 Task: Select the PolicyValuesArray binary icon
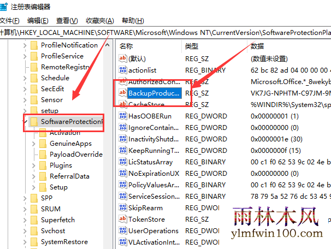point(123,185)
